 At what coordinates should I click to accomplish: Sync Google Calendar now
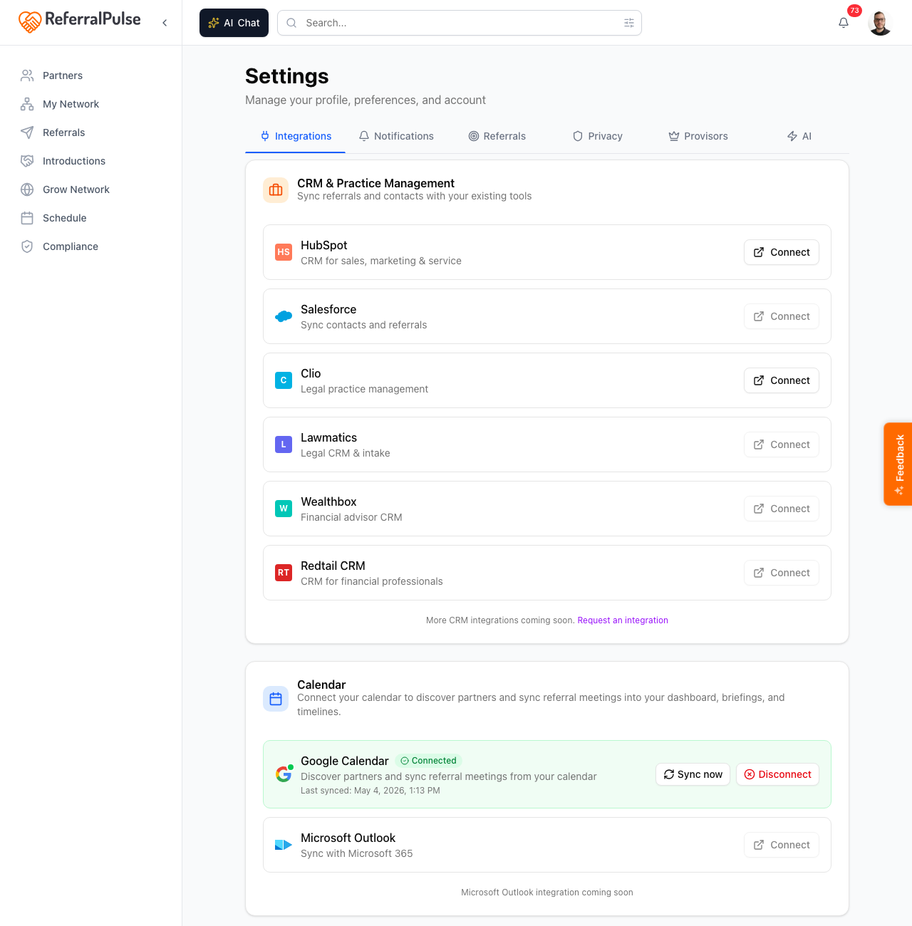click(x=693, y=774)
